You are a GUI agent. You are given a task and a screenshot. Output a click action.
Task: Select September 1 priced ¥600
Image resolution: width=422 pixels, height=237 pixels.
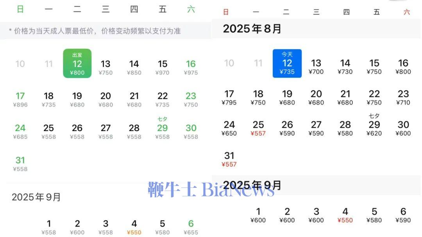pyautogui.click(x=258, y=215)
